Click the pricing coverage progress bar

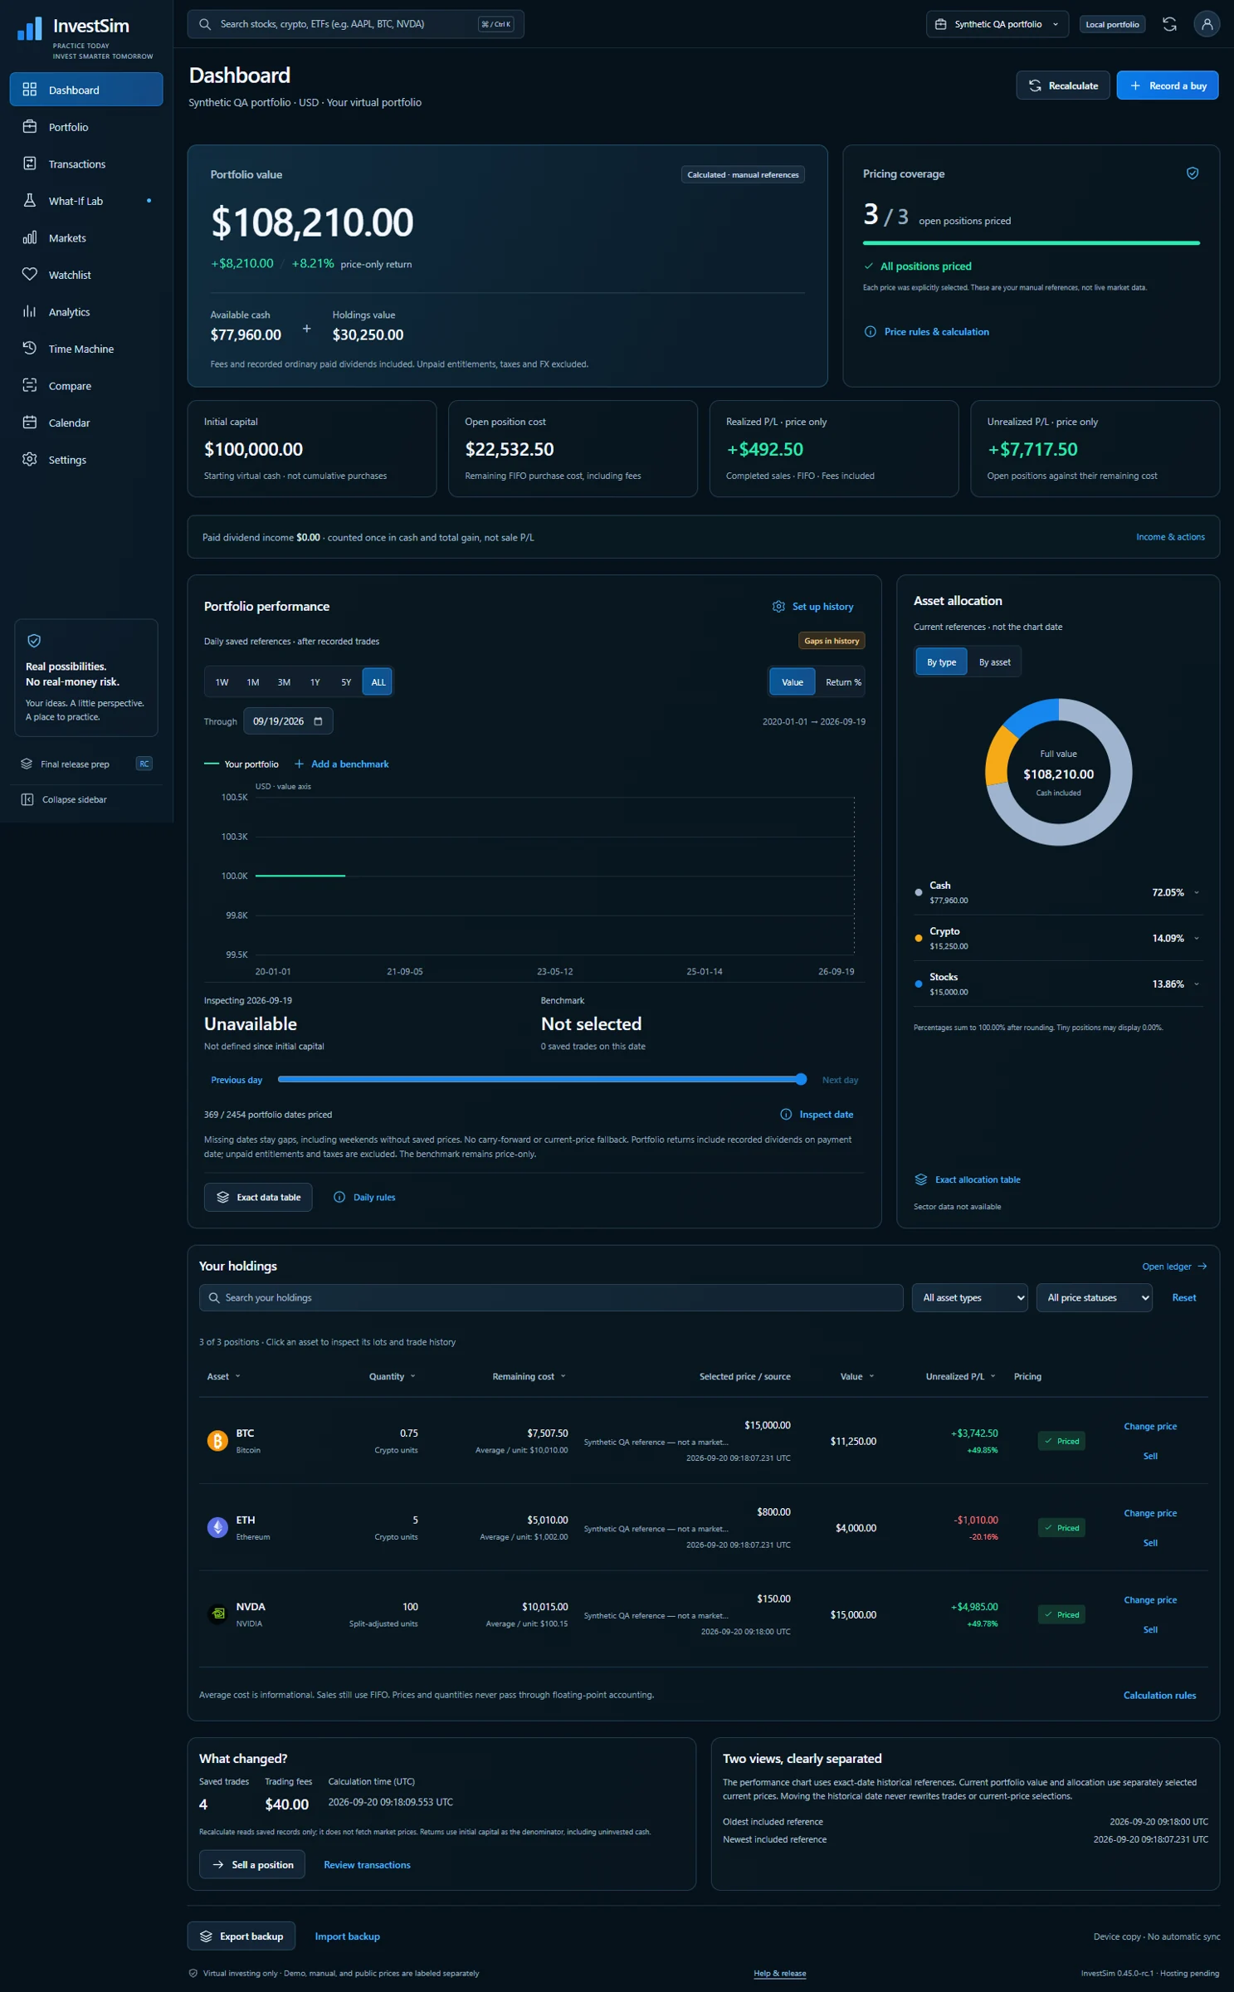[x=1031, y=243]
